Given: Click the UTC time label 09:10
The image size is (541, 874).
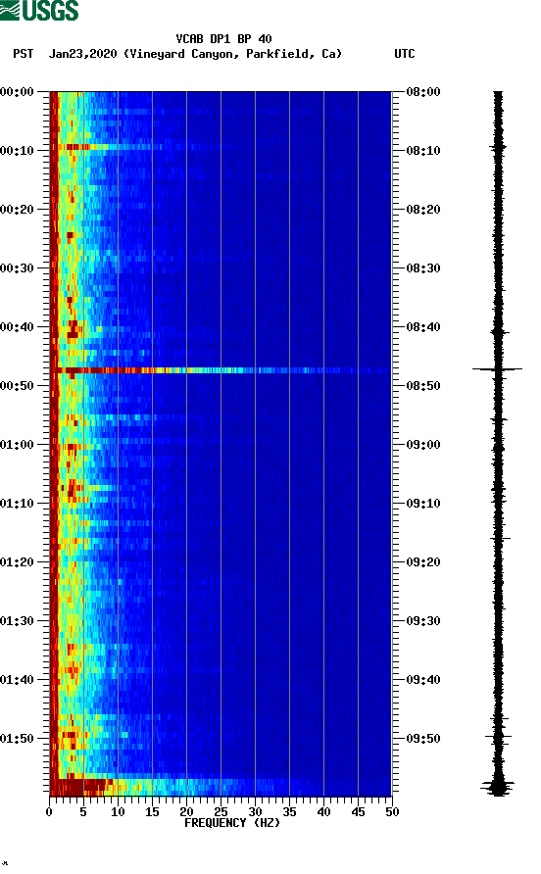Looking at the screenshot, I should click(x=423, y=504).
